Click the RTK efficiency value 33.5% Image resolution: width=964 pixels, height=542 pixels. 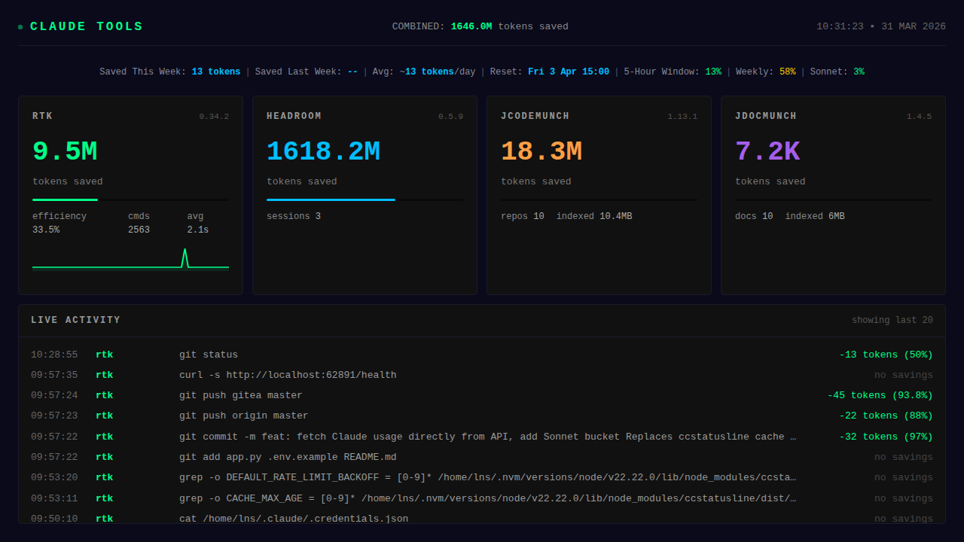click(x=46, y=230)
